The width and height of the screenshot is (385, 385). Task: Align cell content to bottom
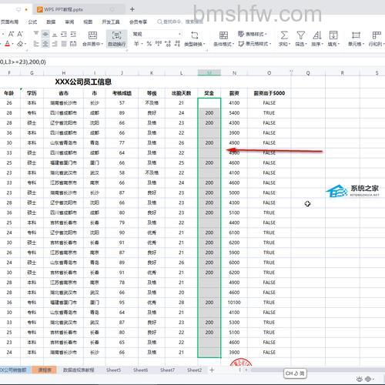55,34
